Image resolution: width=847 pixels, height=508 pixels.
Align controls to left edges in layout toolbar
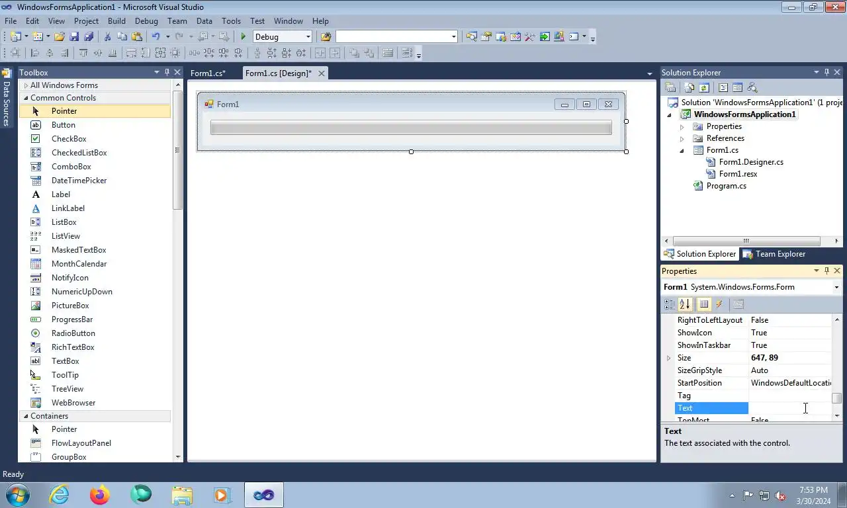coord(35,53)
